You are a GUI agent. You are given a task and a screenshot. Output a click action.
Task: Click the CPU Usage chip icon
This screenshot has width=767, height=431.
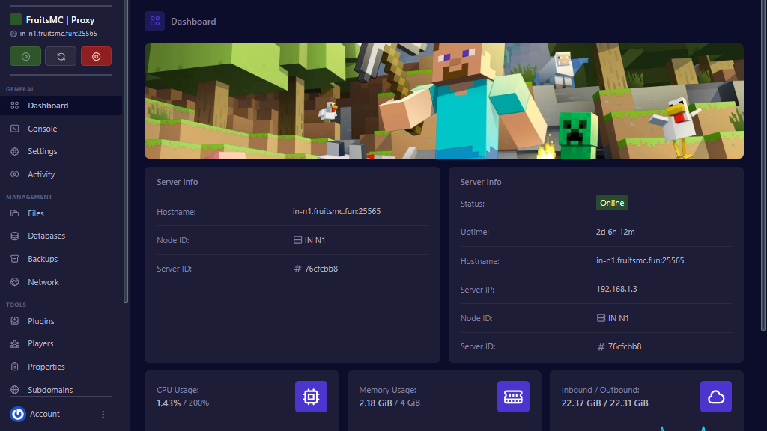point(311,397)
